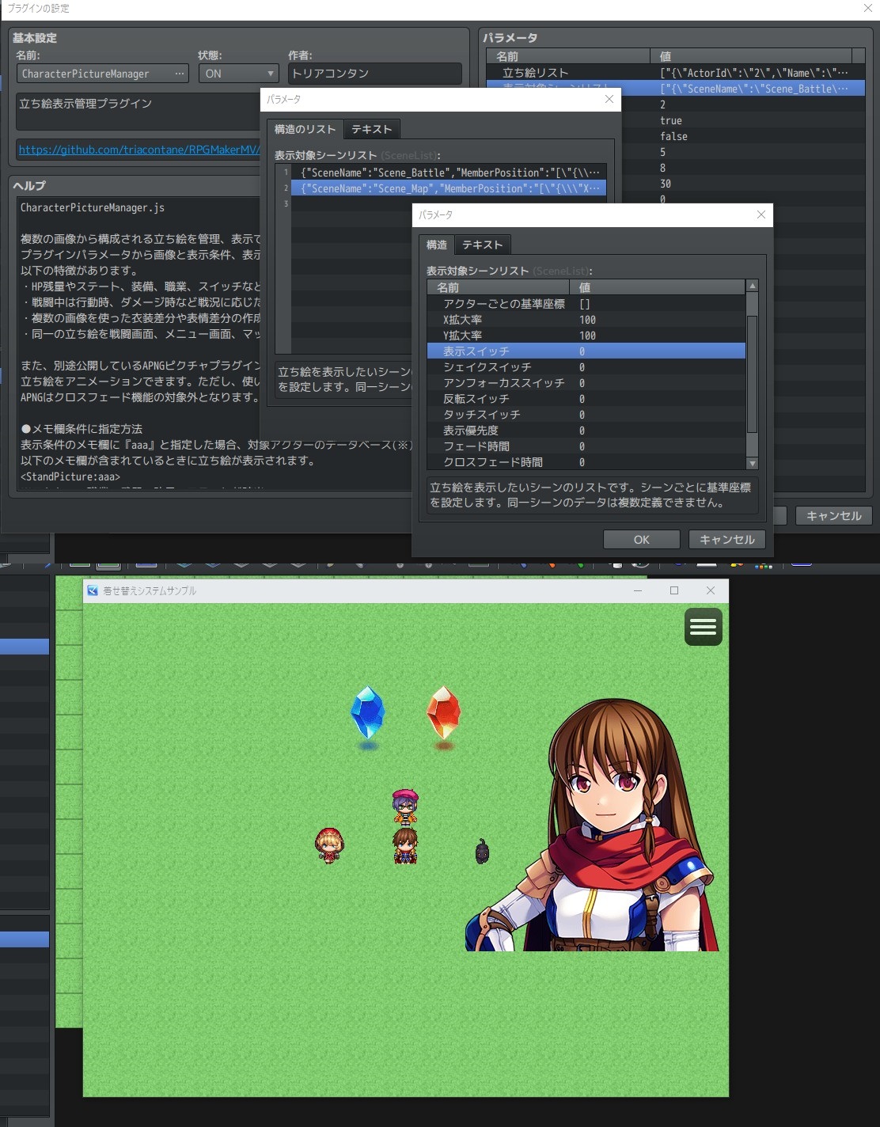This screenshot has width=880, height=1127.
Task: Click the black cat sprite on the grass
Action: coord(482,852)
